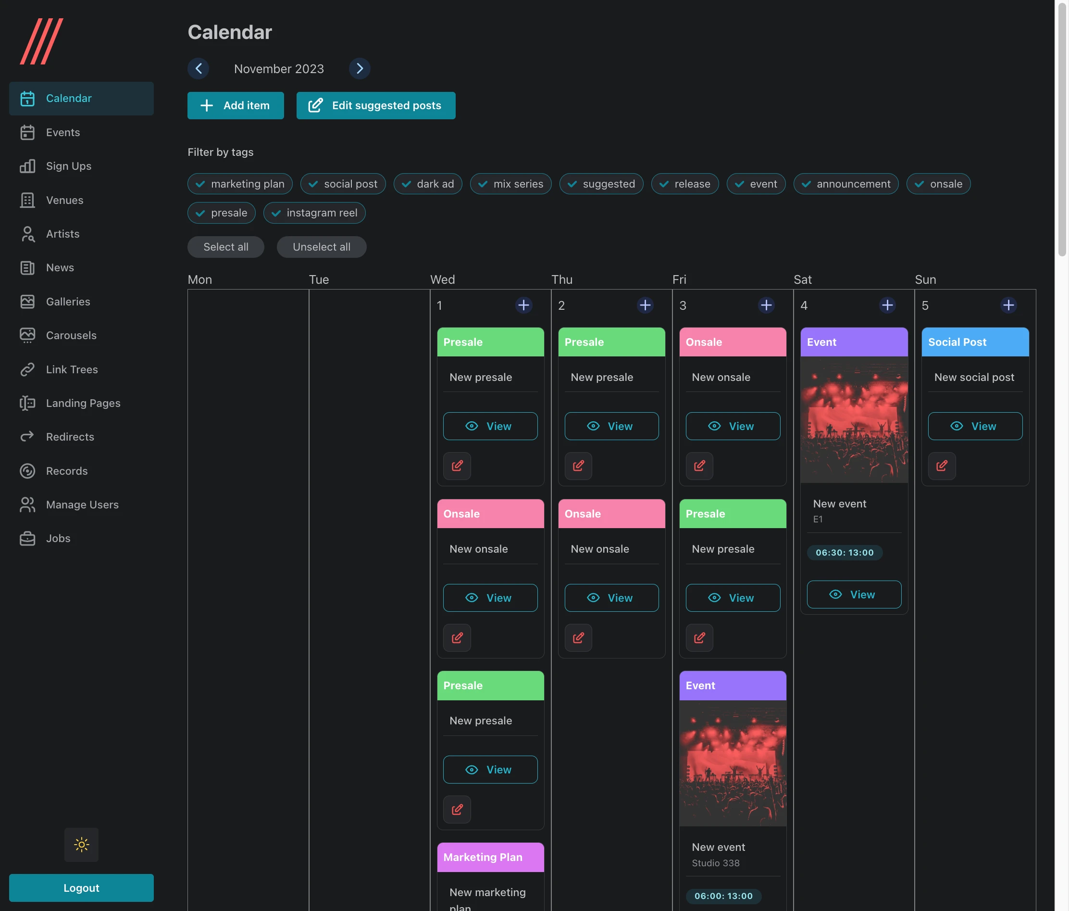Click the November 2023 month label
Viewport: 1069px width, 911px height.
coord(279,69)
